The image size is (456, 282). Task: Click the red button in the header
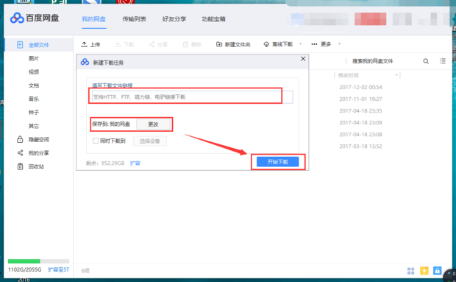coord(371,19)
